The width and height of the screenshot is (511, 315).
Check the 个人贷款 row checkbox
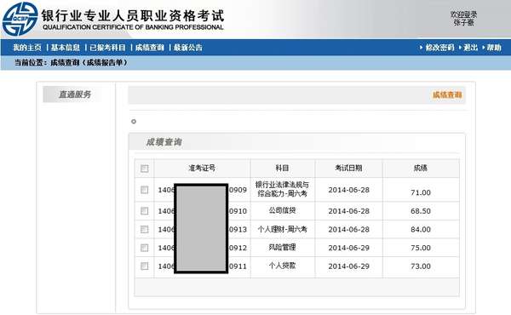click(145, 266)
